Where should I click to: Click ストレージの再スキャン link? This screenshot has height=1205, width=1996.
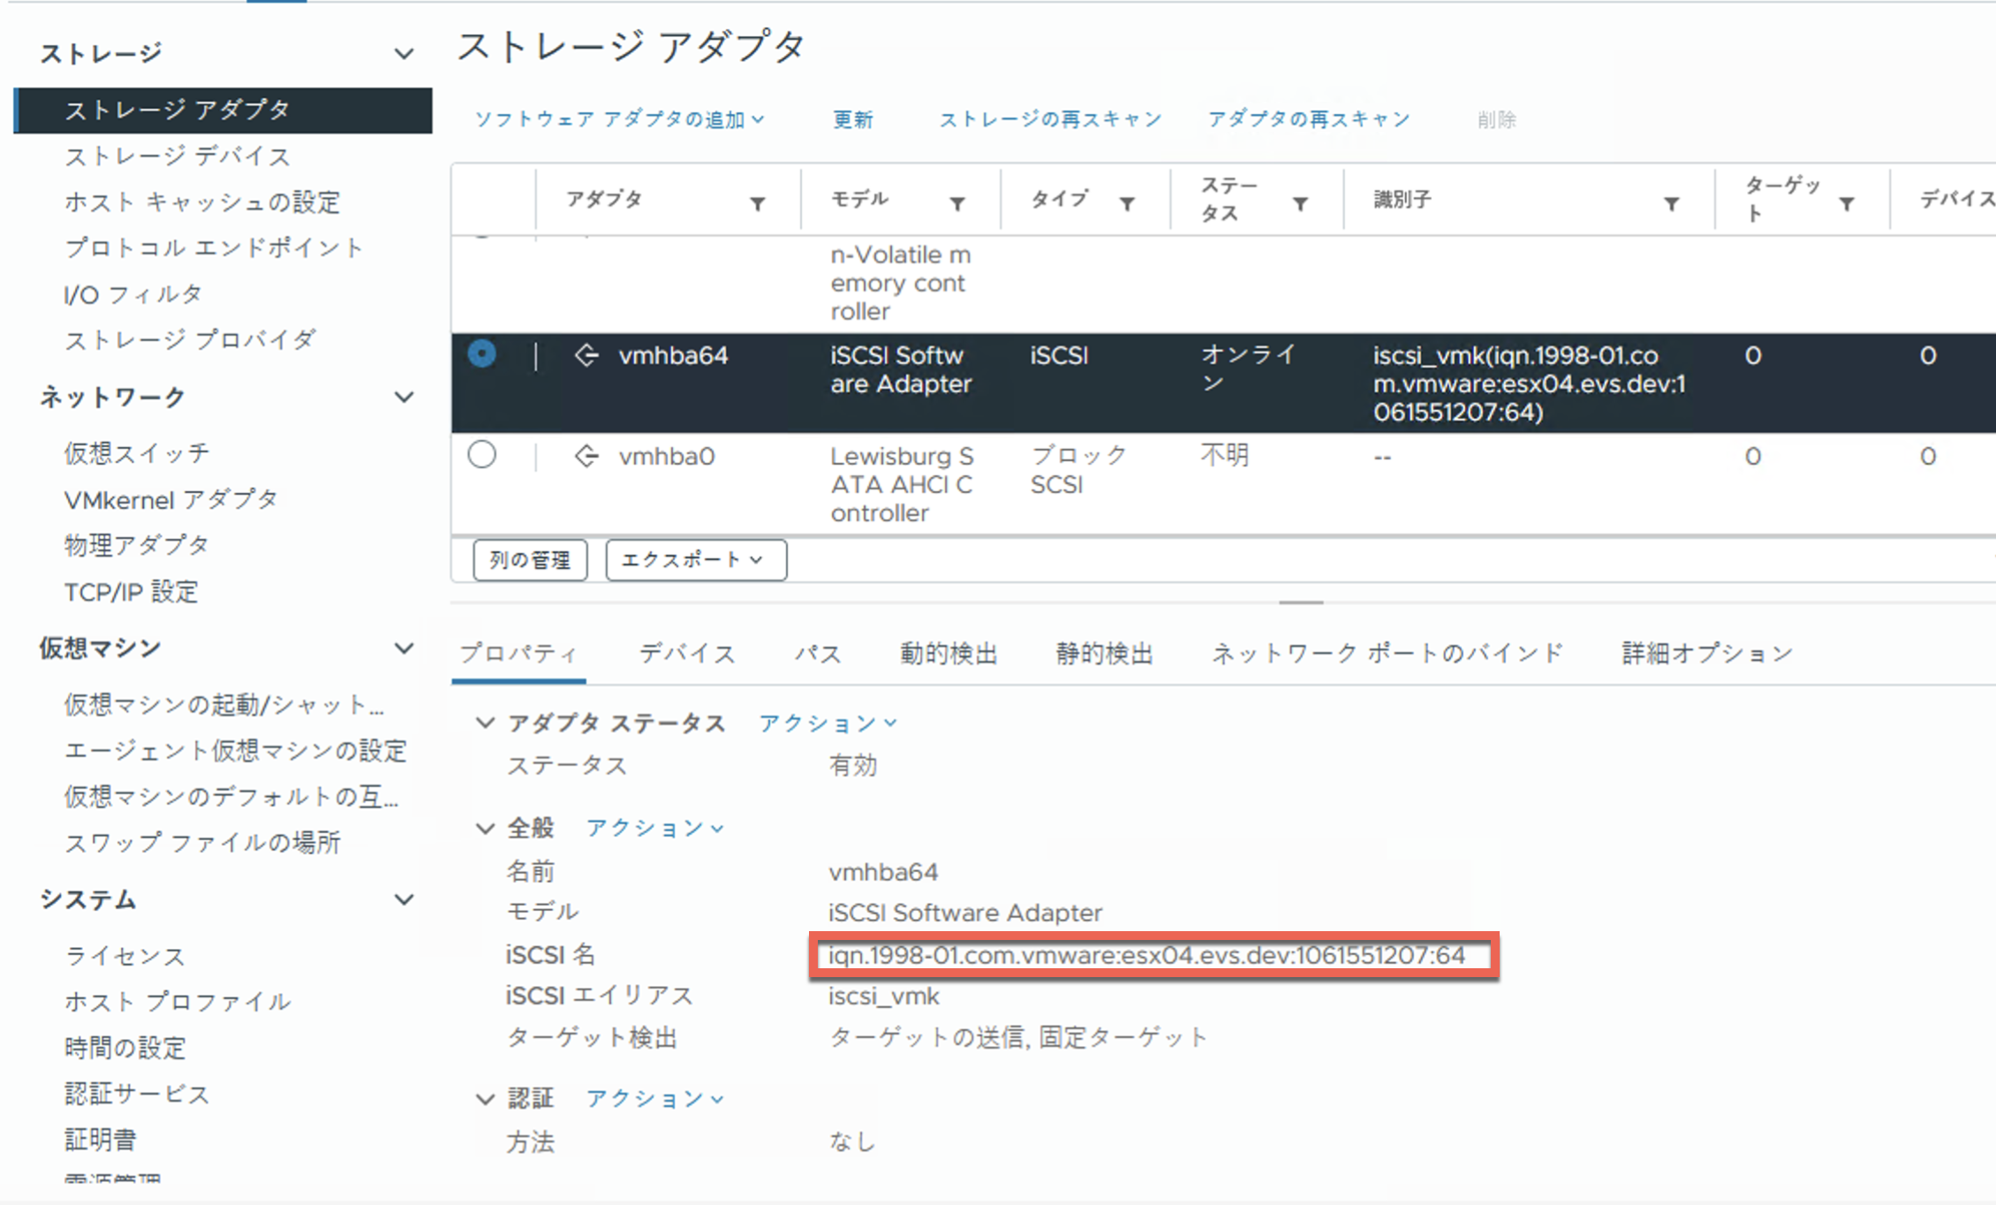click(x=1049, y=119)
